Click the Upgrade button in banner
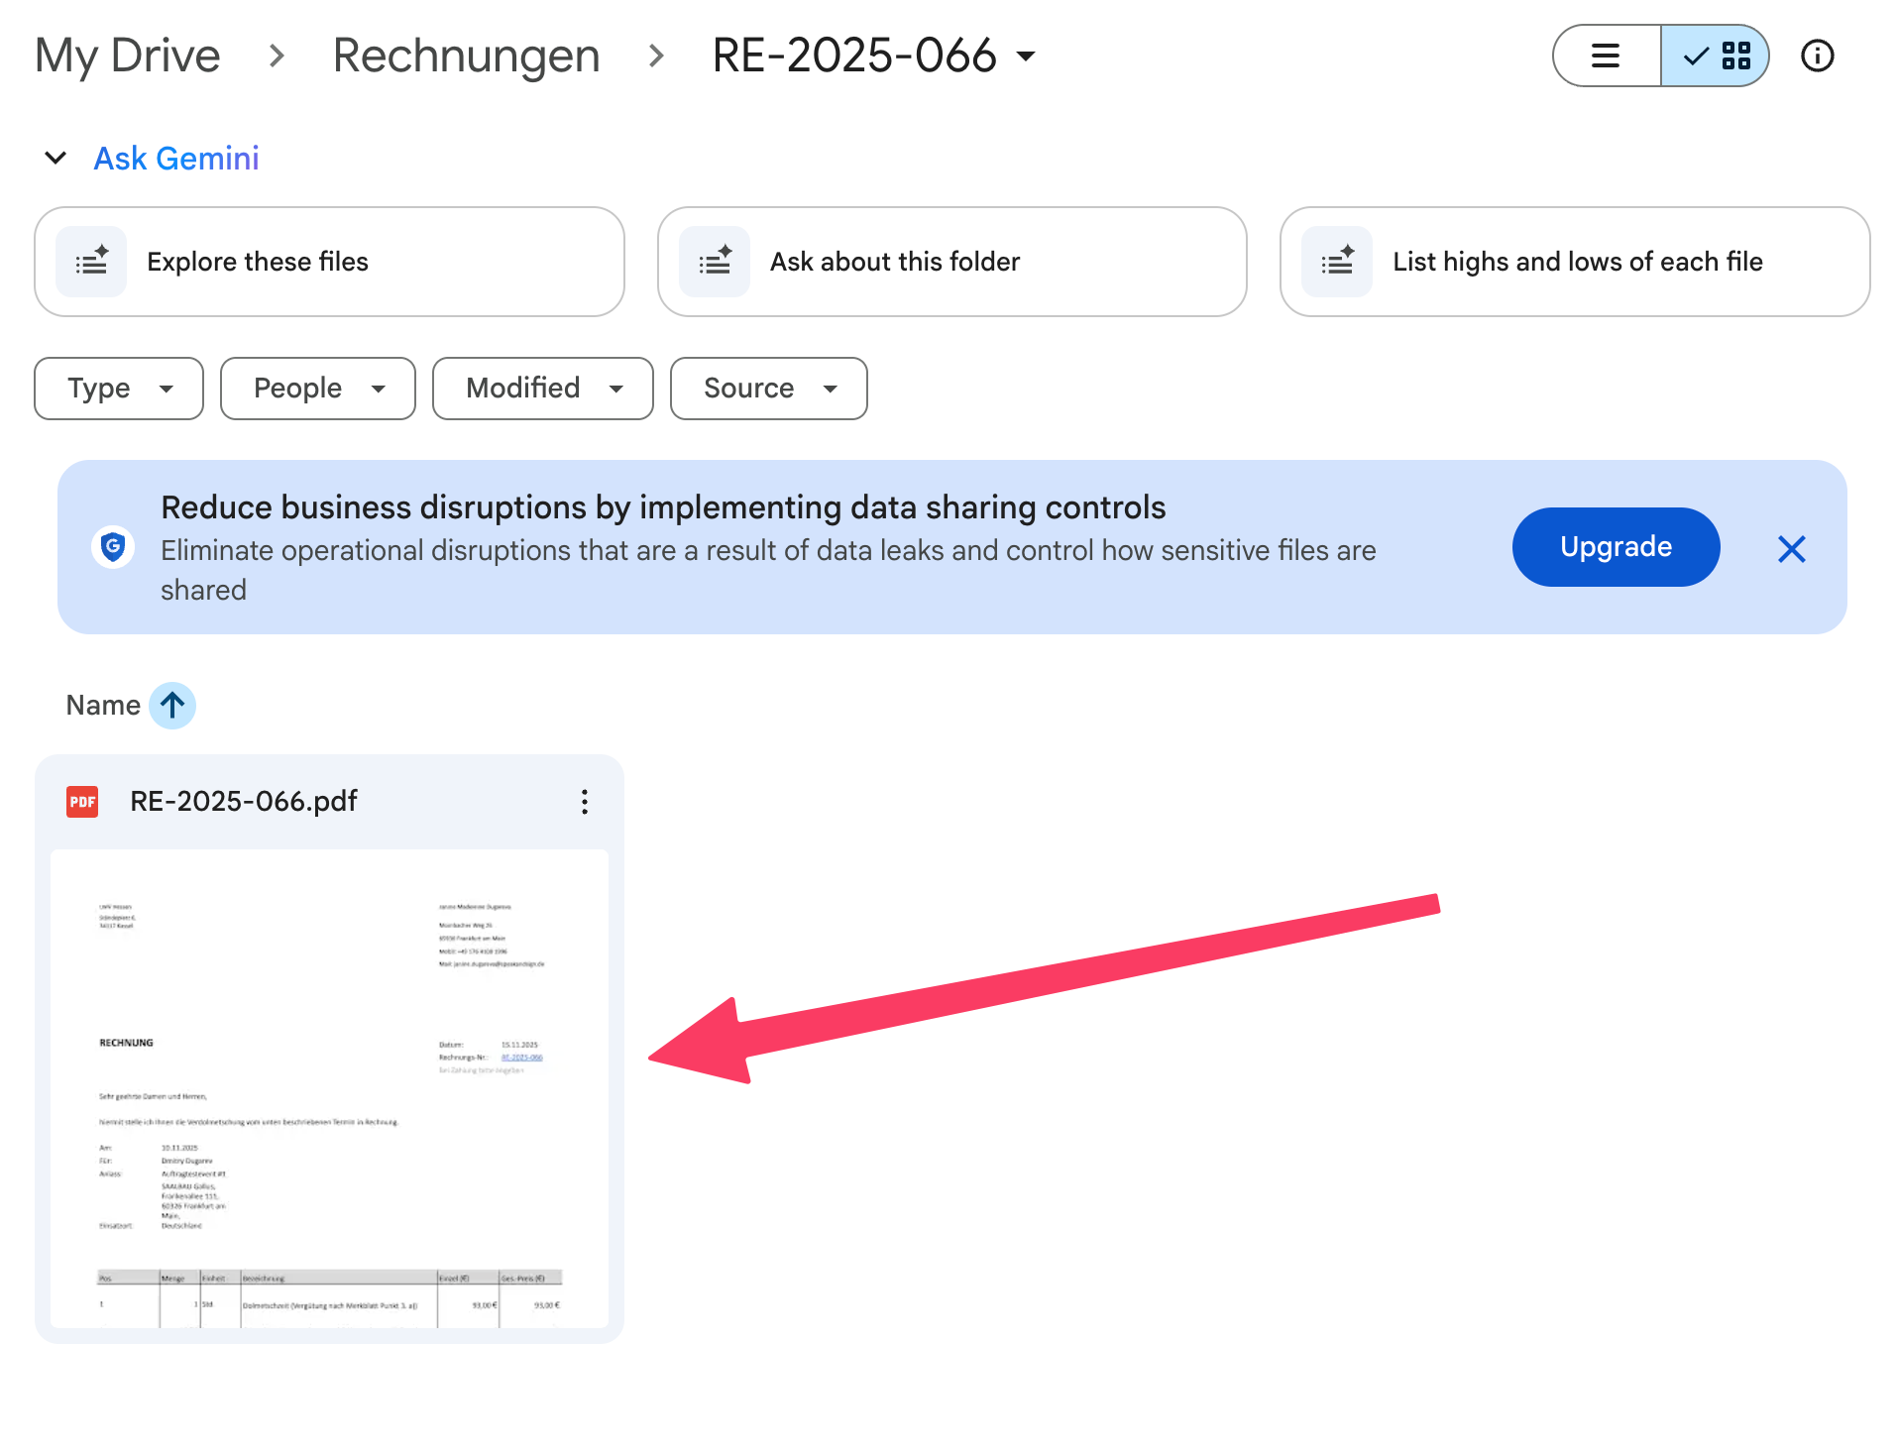Screen dimensions: 1897x1455 tap(1615, 547)
